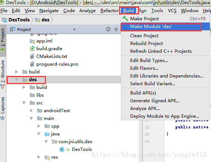Choose Generate Signed APK...
Image resolution: width=211 pixels, height=162 pixels.
[165, 101]
